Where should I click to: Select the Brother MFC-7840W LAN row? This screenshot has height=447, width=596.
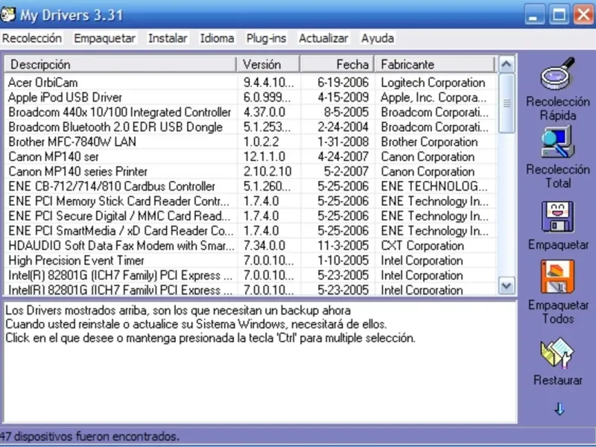pos(251,142)
